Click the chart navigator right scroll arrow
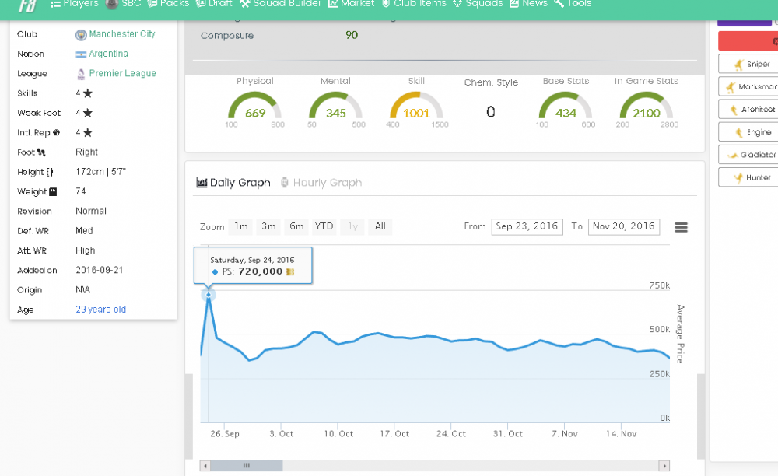 click(664, 466)
